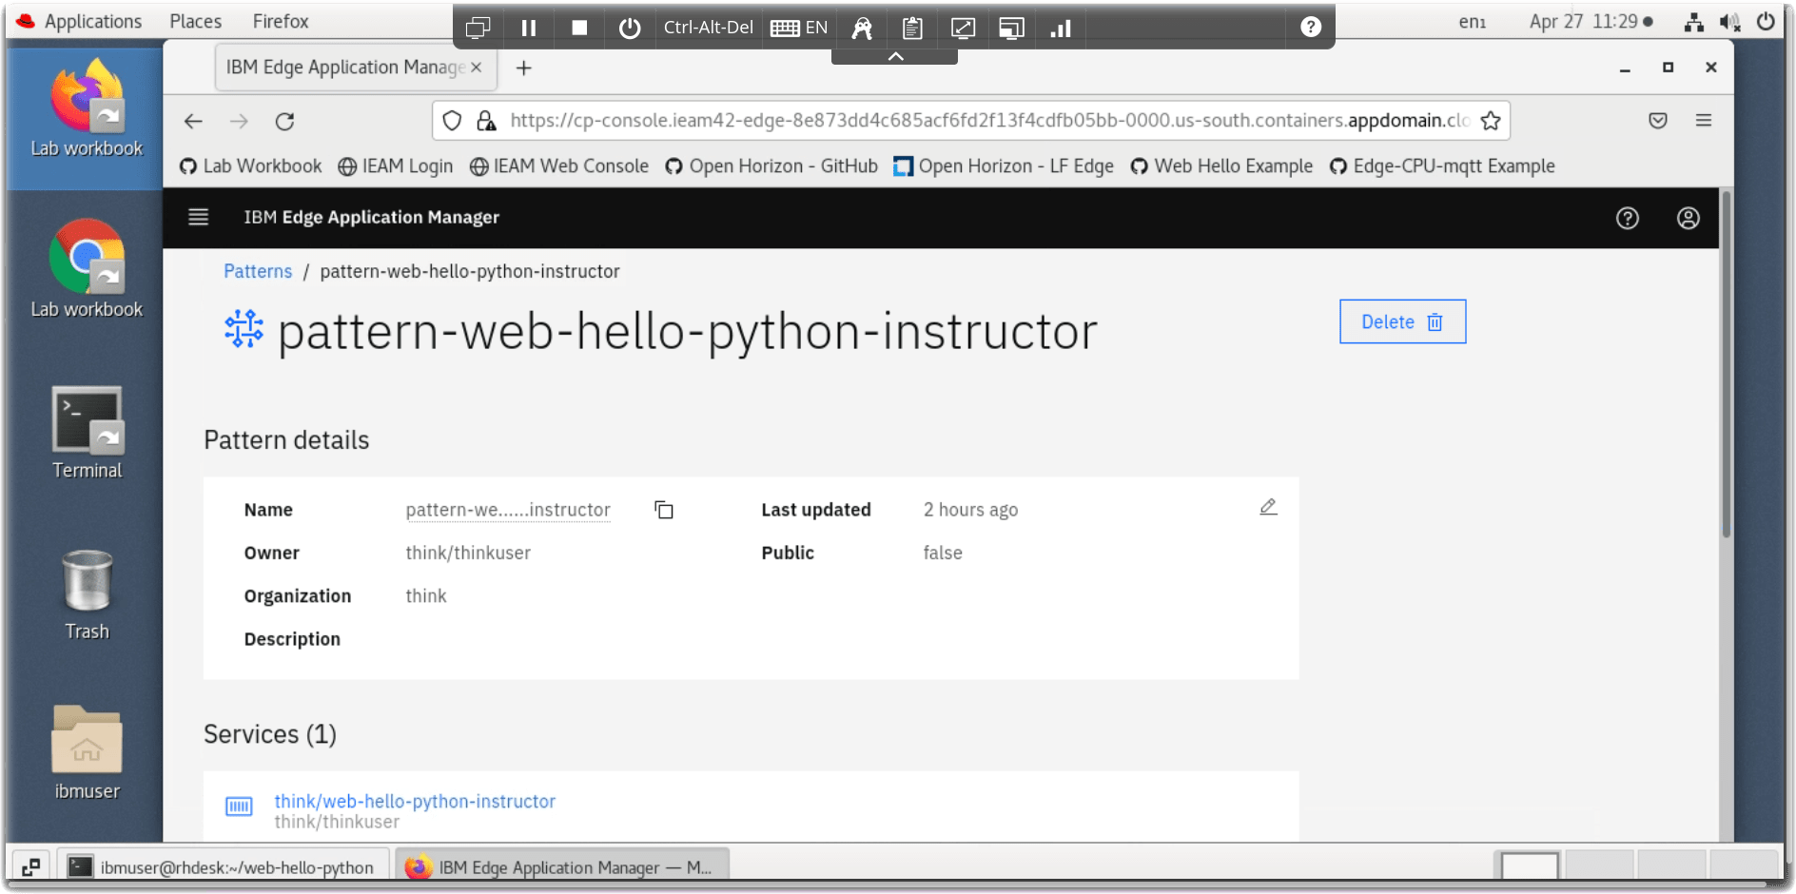Open the Edge-CPU-mqtt Example bookmark

pyautogui.click(x=1442, y=166)
